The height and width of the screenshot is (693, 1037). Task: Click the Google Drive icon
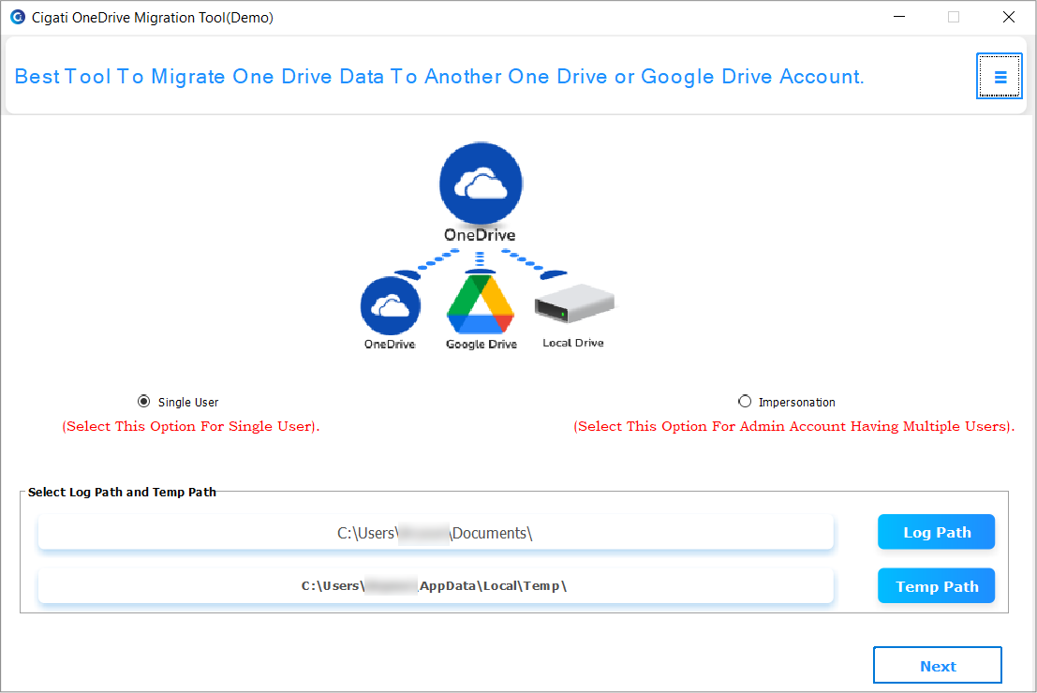[x=481, y=304]
